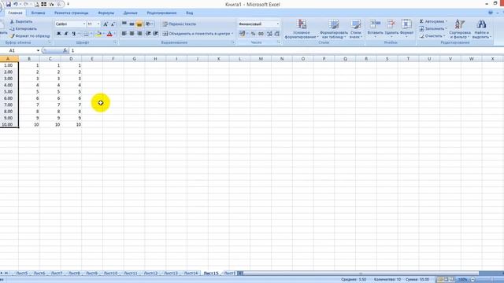Open Сортировка и фильтр menu

[x=460, y=29]
